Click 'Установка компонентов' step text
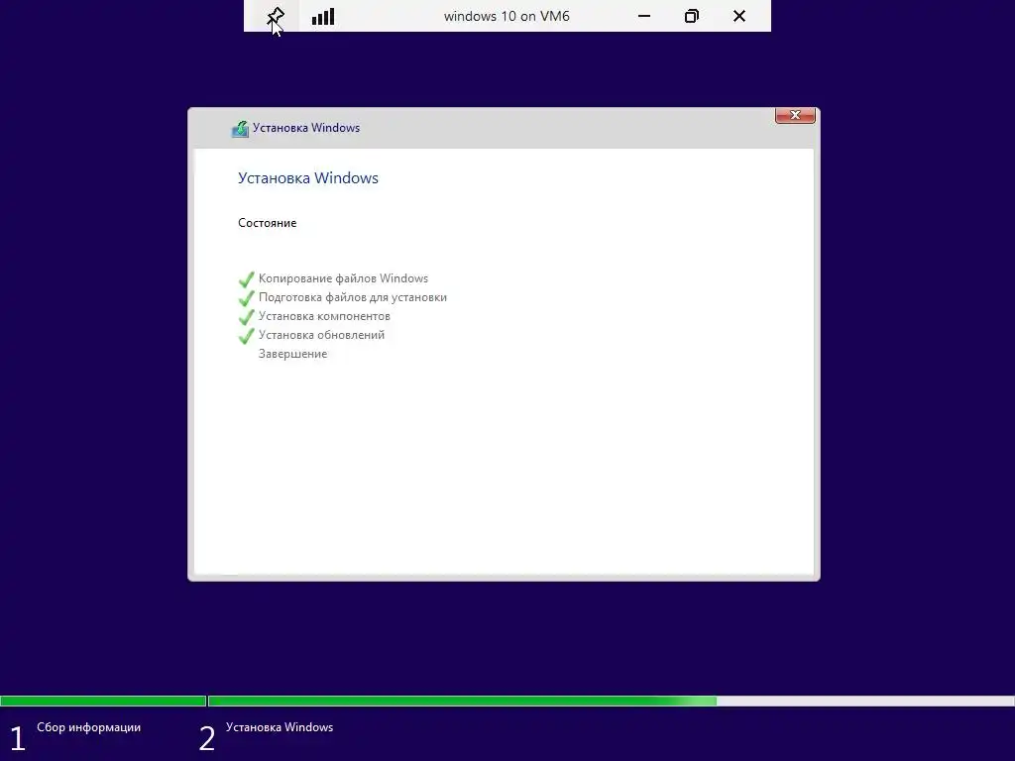 (x=324, y=316)
